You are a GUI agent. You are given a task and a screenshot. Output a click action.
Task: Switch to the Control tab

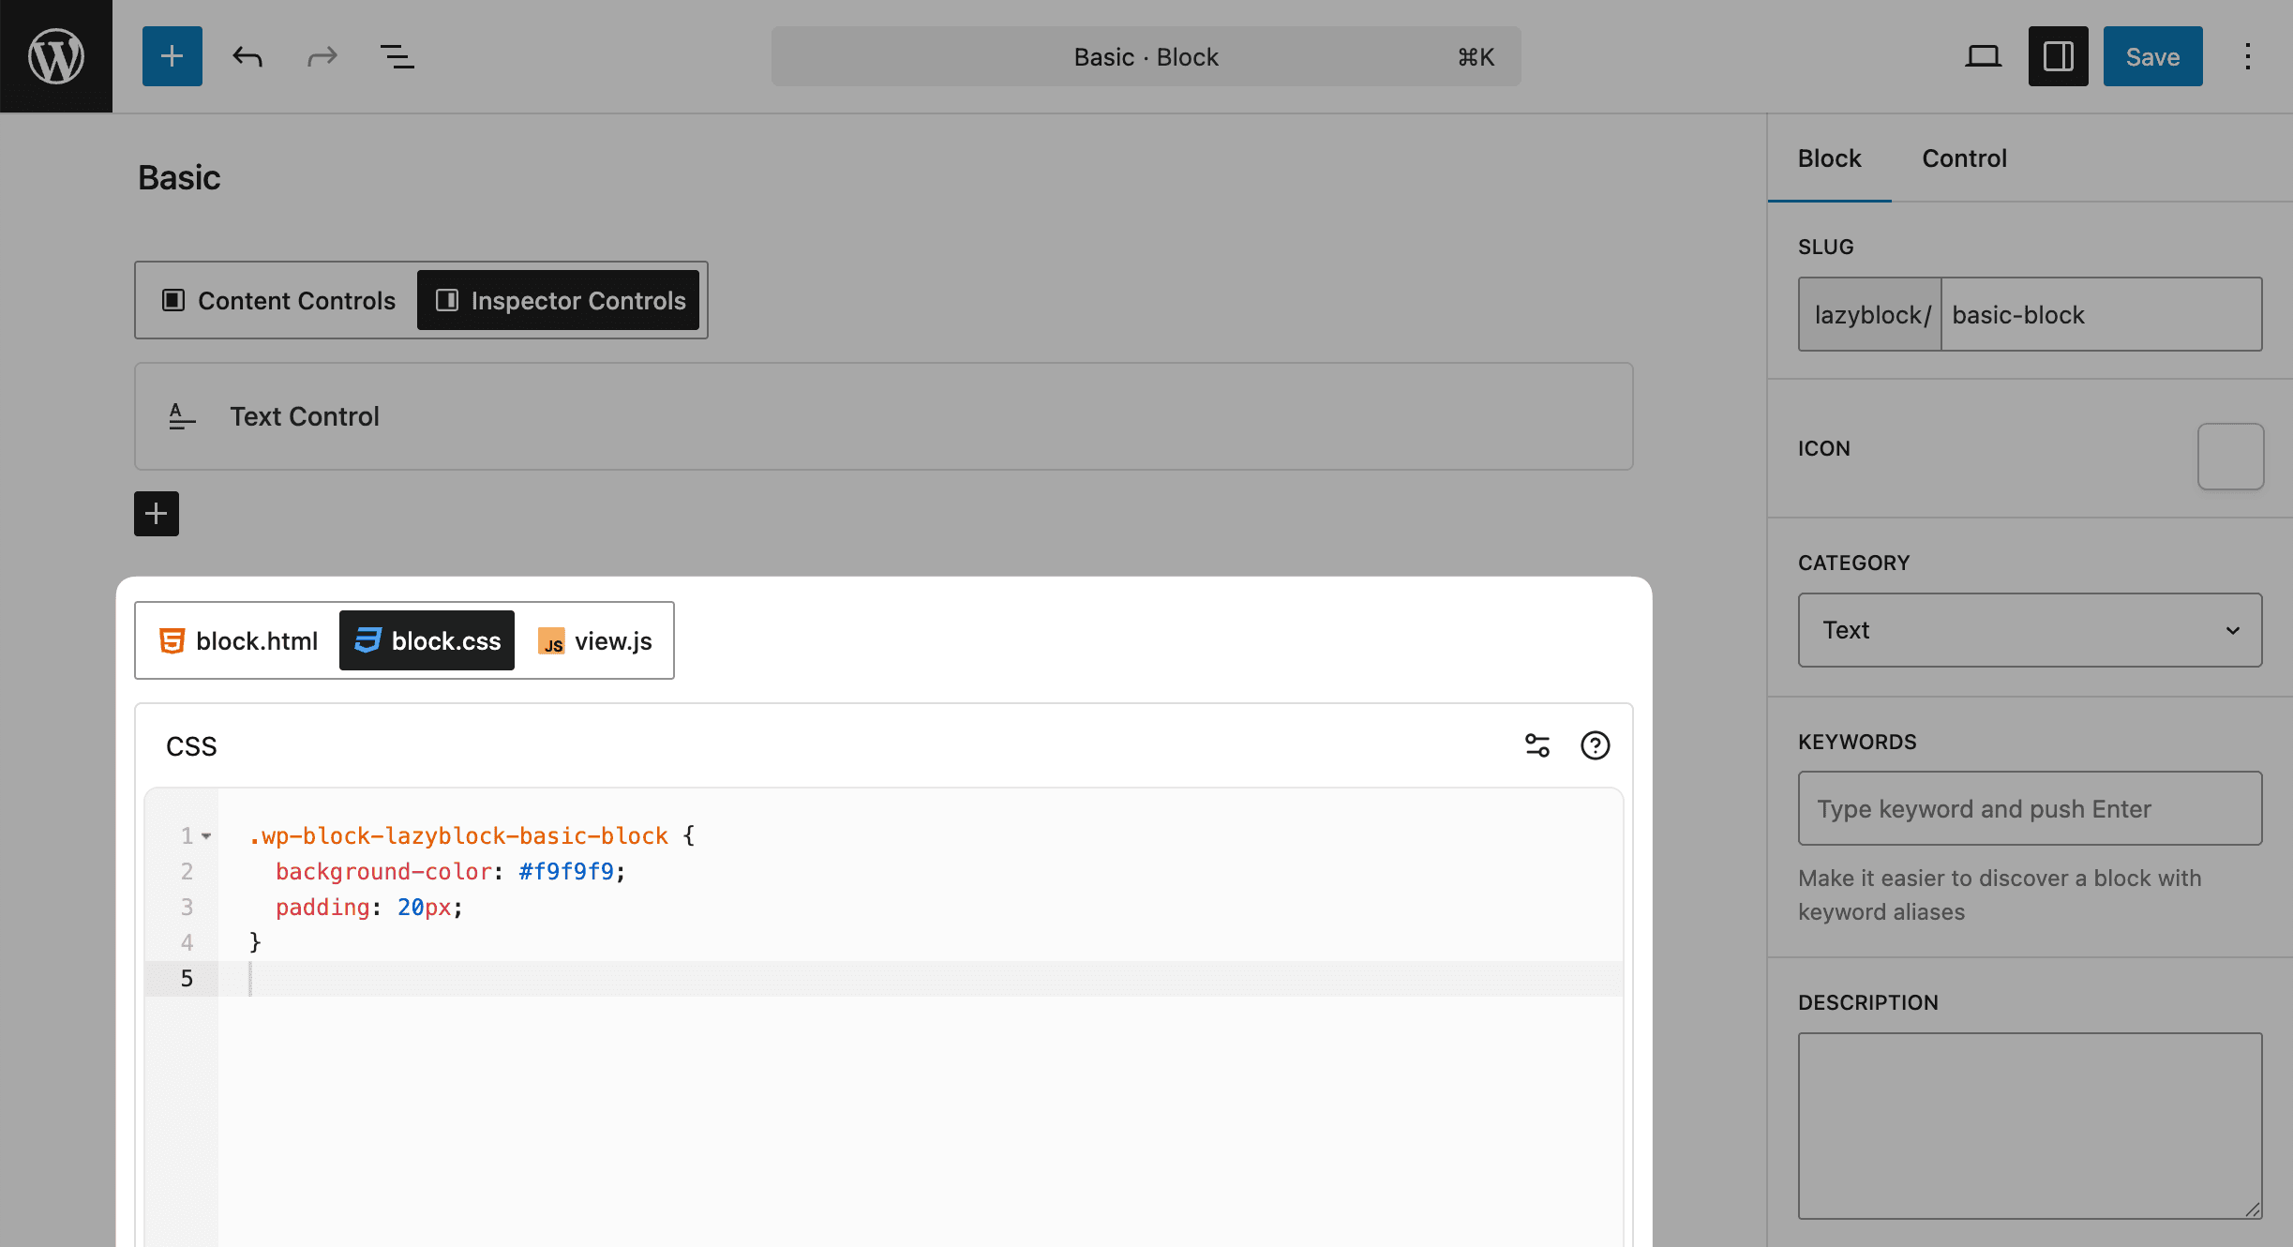tap(1964, 158)
